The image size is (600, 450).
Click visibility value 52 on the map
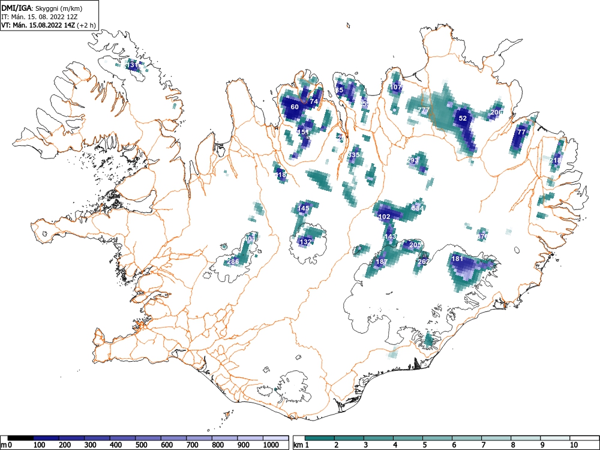click(x=463, y=118)
